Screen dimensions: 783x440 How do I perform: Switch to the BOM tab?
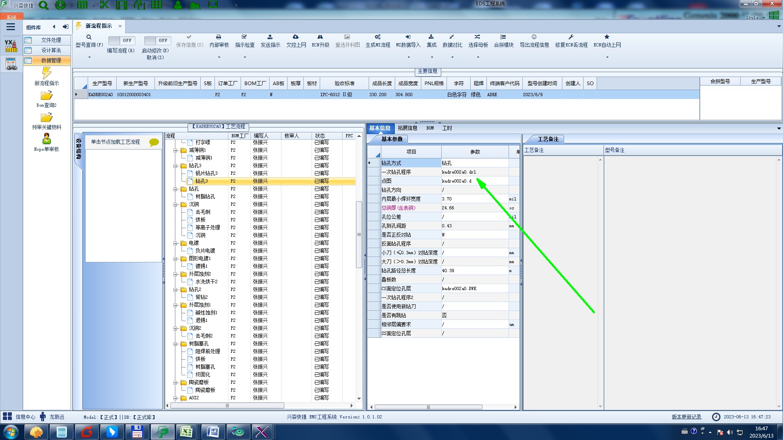pyautogui.click(x=430, y=128)
